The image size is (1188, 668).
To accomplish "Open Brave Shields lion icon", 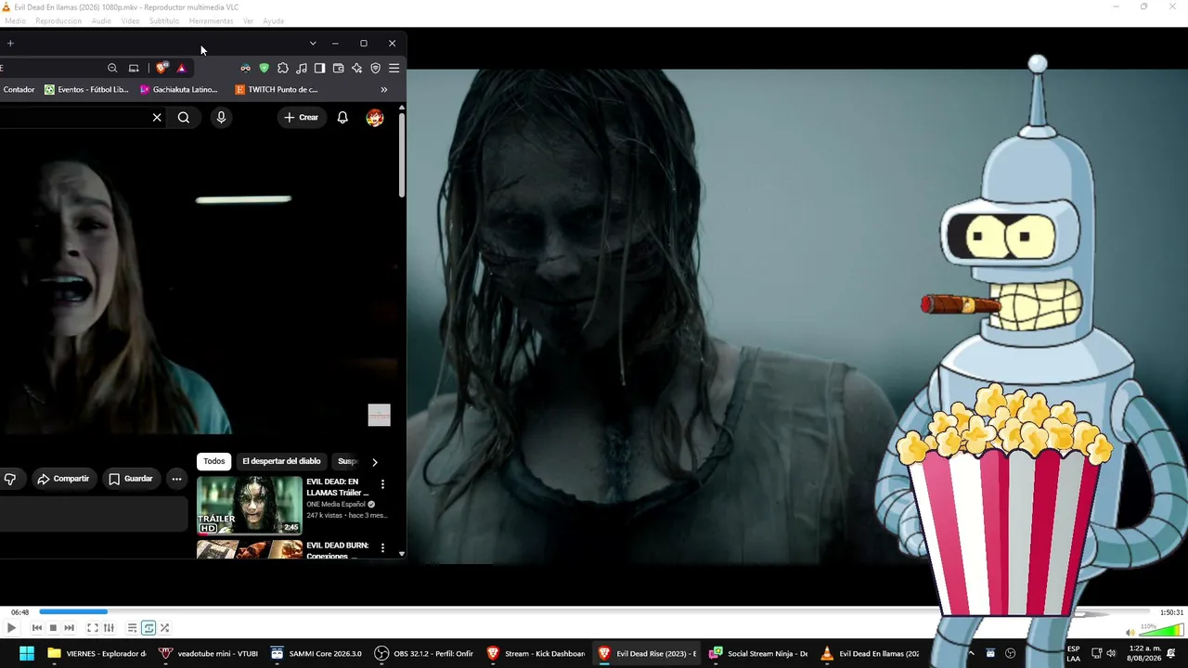I will [x=162, y=68].
